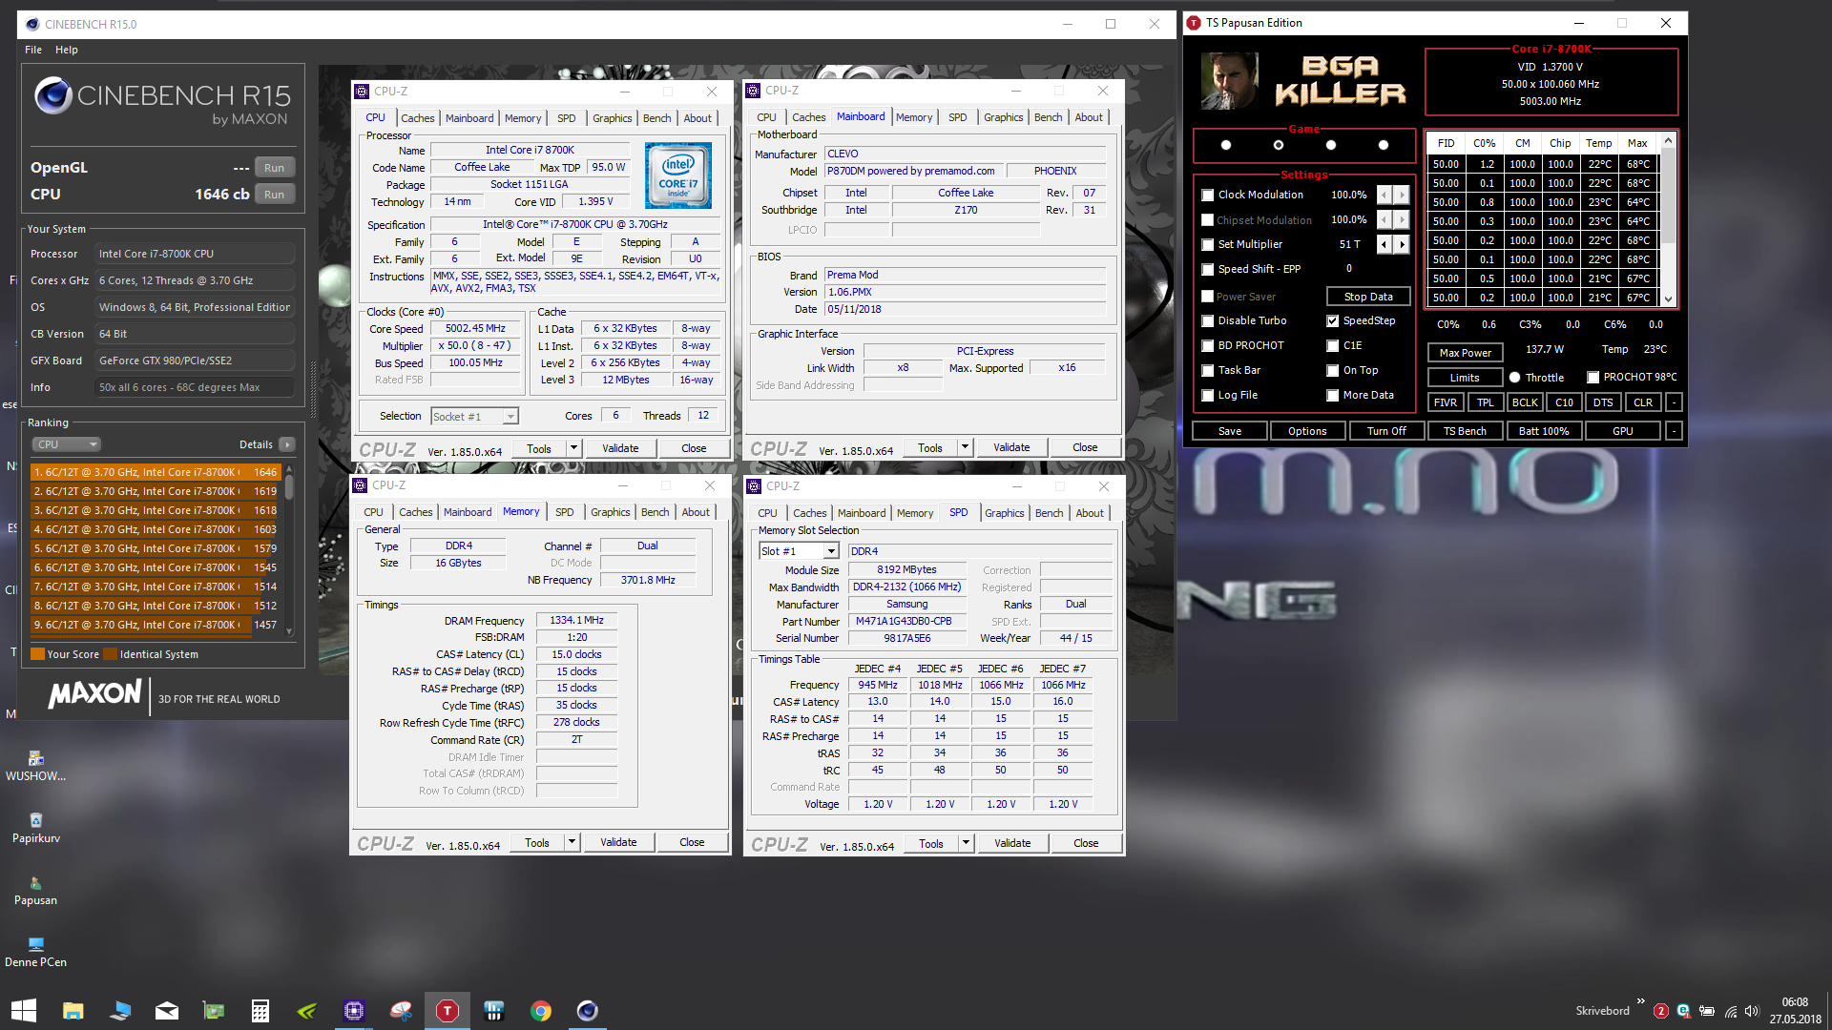
Task: Select first Game profile radio button
Action: 1226,145
